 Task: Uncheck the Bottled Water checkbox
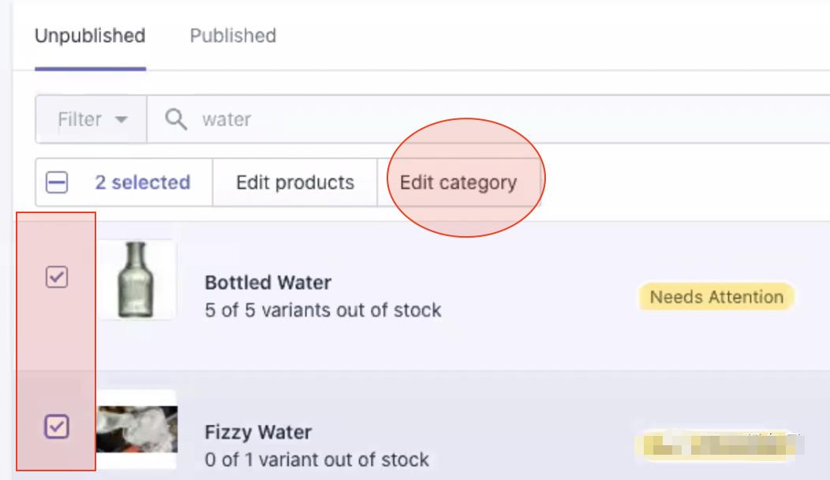coord(57,277)
